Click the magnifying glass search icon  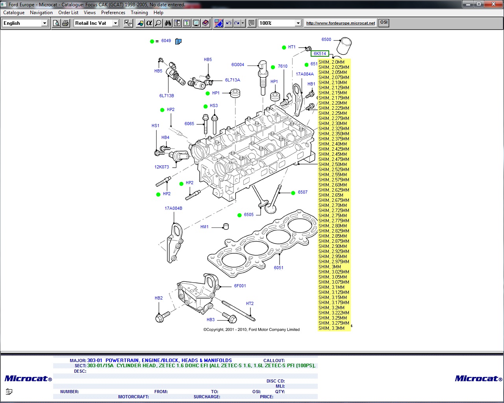(158, 23)
